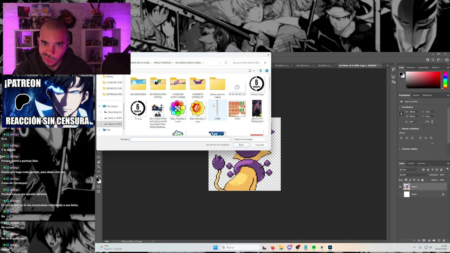Select ENTRENADORES folder in navigation pane
Viewport: 450px width, 253px height.
click(x=112, y=94)
